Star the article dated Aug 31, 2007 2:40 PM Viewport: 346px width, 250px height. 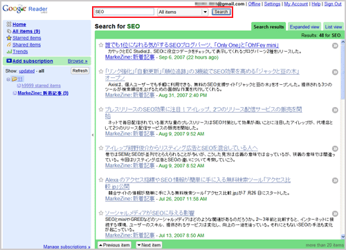[x=101, y=72]
